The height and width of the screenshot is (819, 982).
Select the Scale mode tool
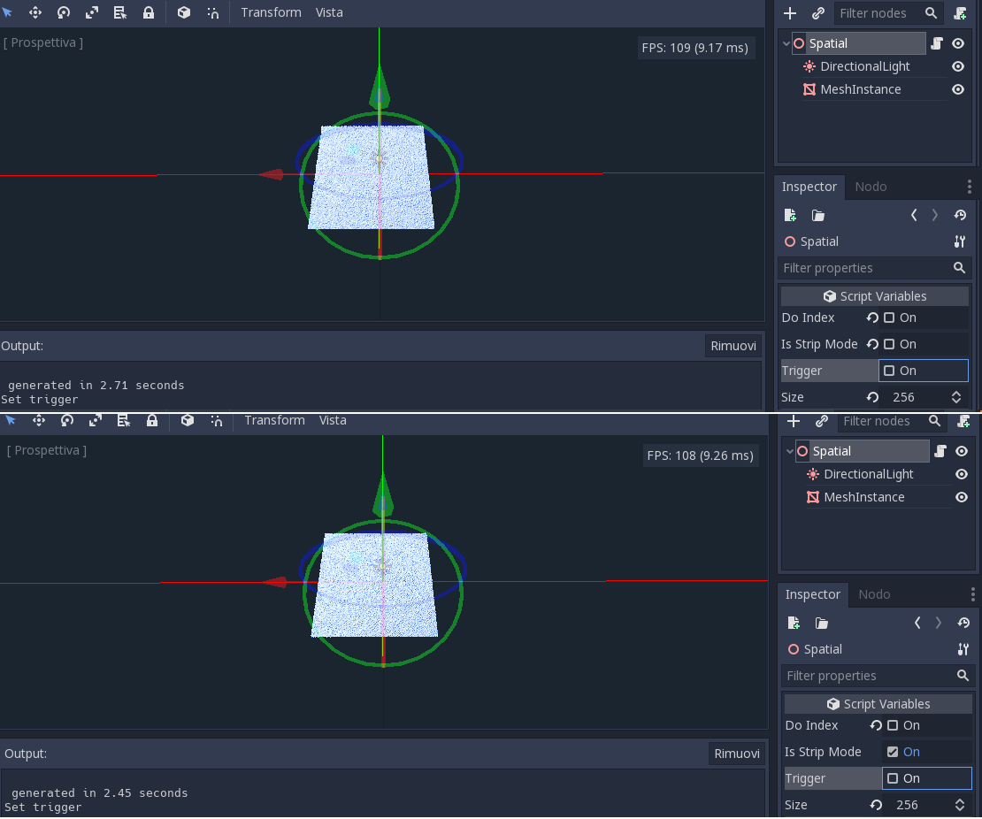coord(92,12)
